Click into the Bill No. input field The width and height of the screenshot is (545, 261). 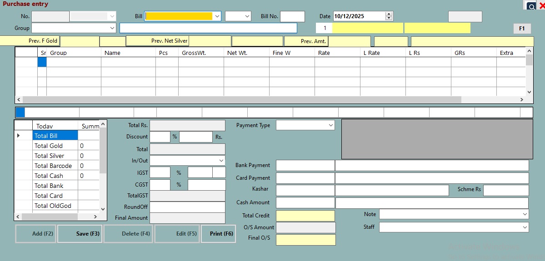click(x=292, y=16)
